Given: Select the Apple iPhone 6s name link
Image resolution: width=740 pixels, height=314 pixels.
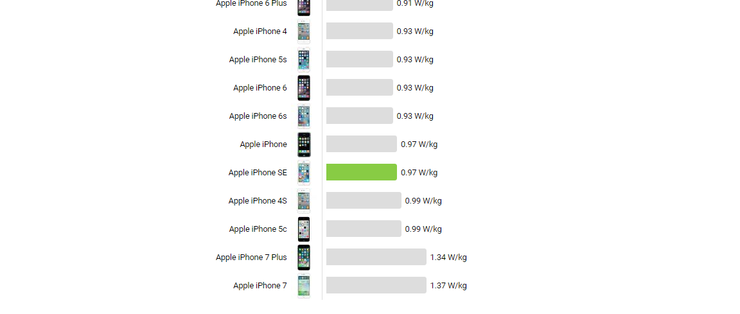Looking at the screenshot, I should (258, 116).
